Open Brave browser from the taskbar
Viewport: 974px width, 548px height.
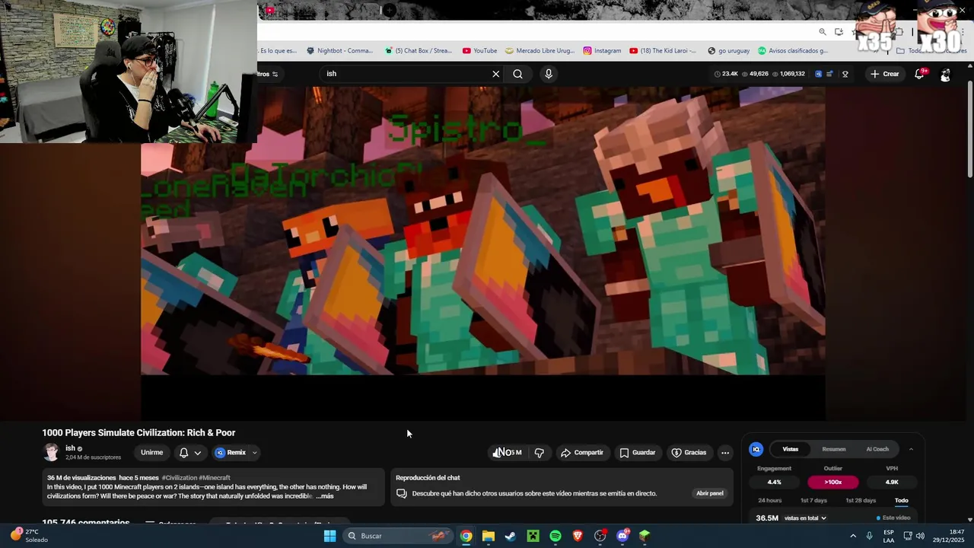click(578, 536)
